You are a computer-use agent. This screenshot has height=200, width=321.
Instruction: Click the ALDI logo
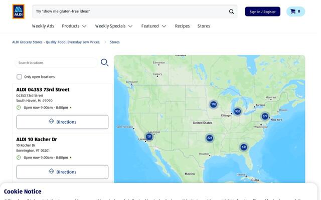(x=19, y=11)
